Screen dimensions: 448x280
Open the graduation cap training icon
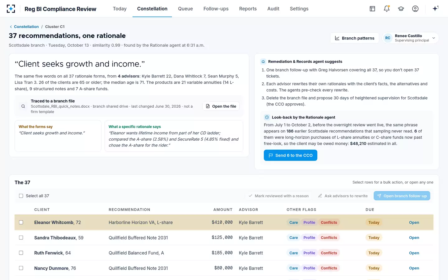pos(401,9)
